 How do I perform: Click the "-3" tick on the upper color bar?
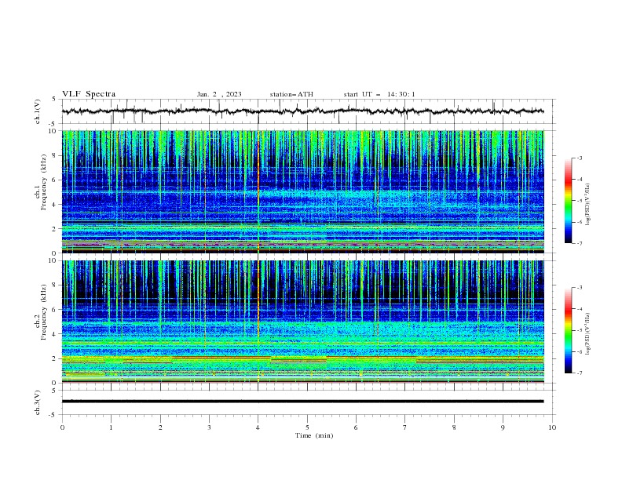click(580, 158)
